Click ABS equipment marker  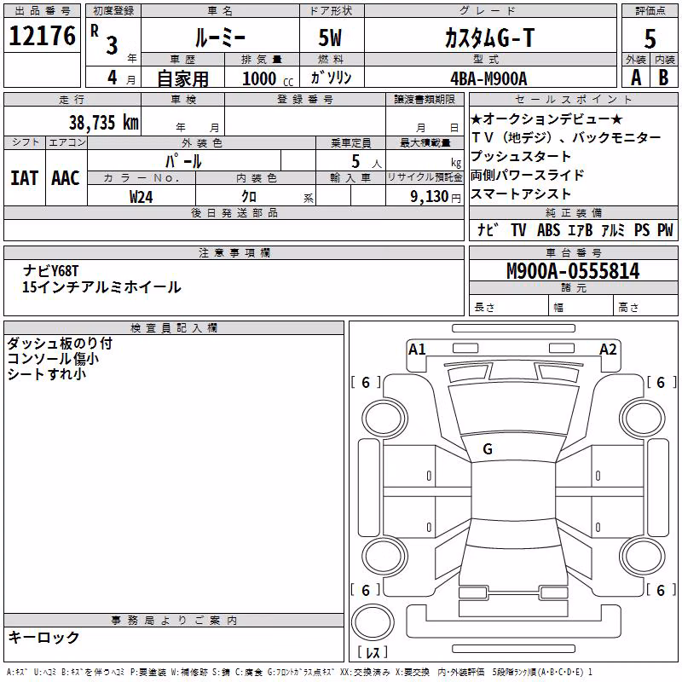coord(548,229)
